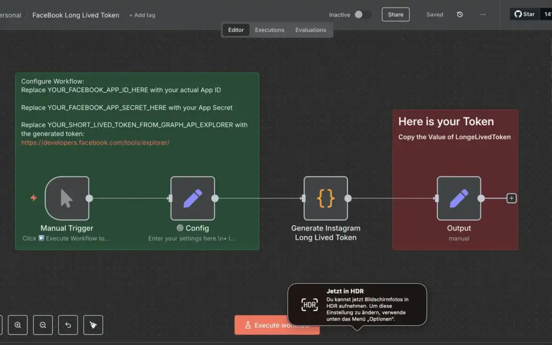Image resolution: width=552 pixels, height=345 pixels.
Task: Click 'Copy the Value of LongeLivedToken' text
Action: [454, 137]
